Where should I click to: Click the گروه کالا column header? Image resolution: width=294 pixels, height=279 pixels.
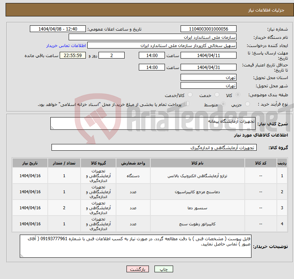coord(98,163)
